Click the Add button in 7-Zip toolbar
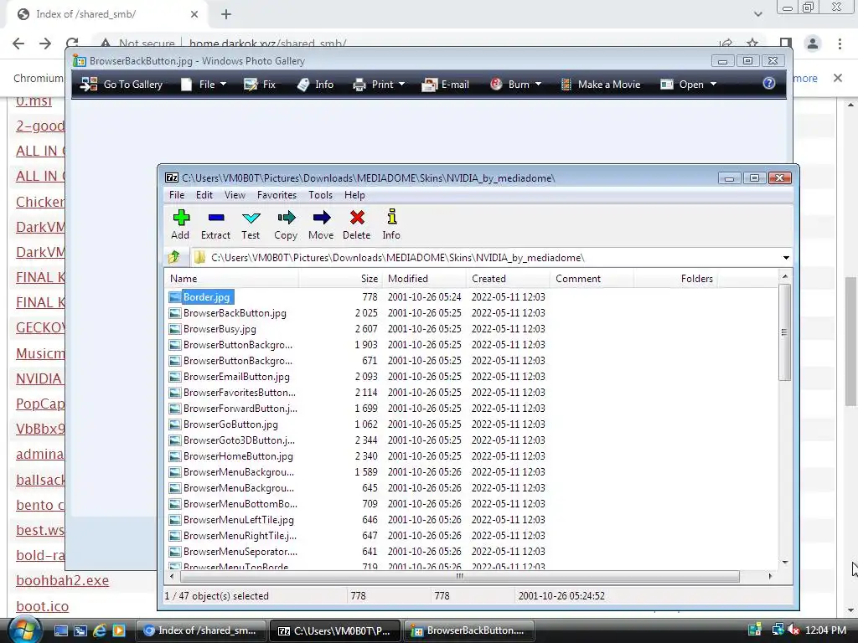Image resolution: width=858 pixels, height=643 pixels. pyautogui.click(x=181, y=224)
